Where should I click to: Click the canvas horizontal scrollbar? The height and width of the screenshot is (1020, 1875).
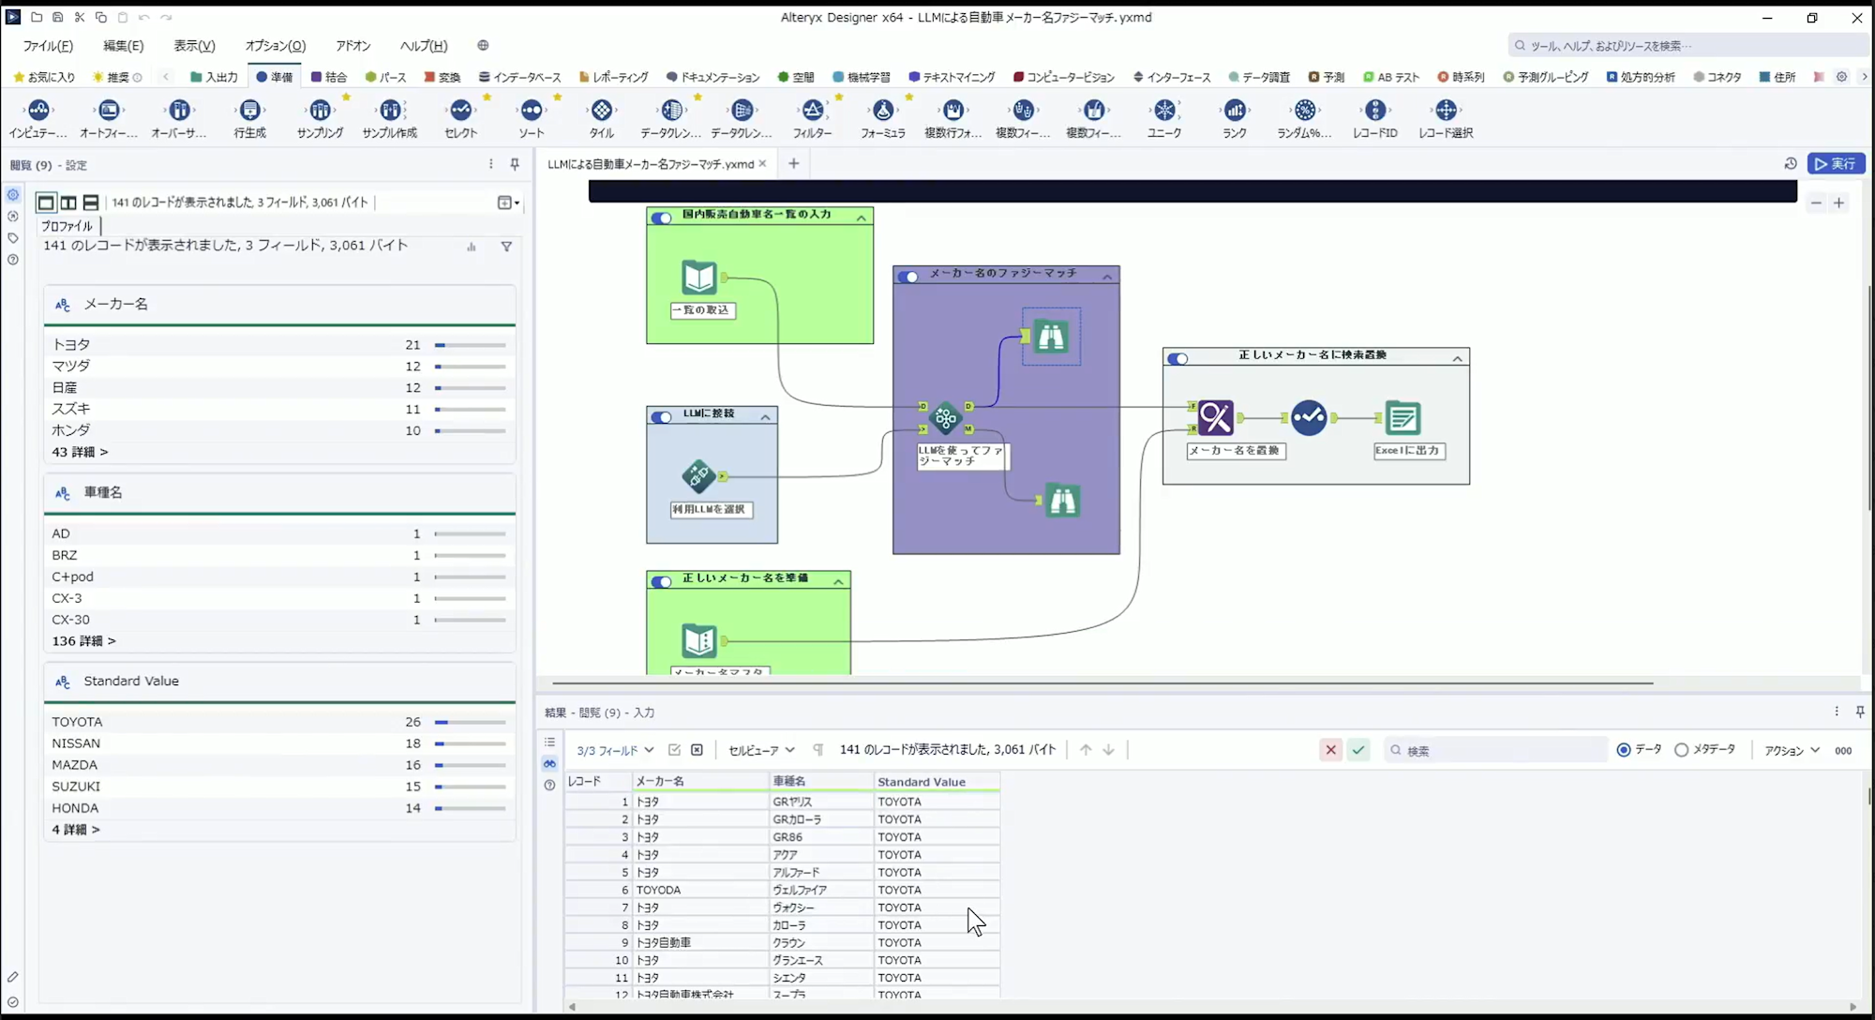click(x=1102, y=683)
